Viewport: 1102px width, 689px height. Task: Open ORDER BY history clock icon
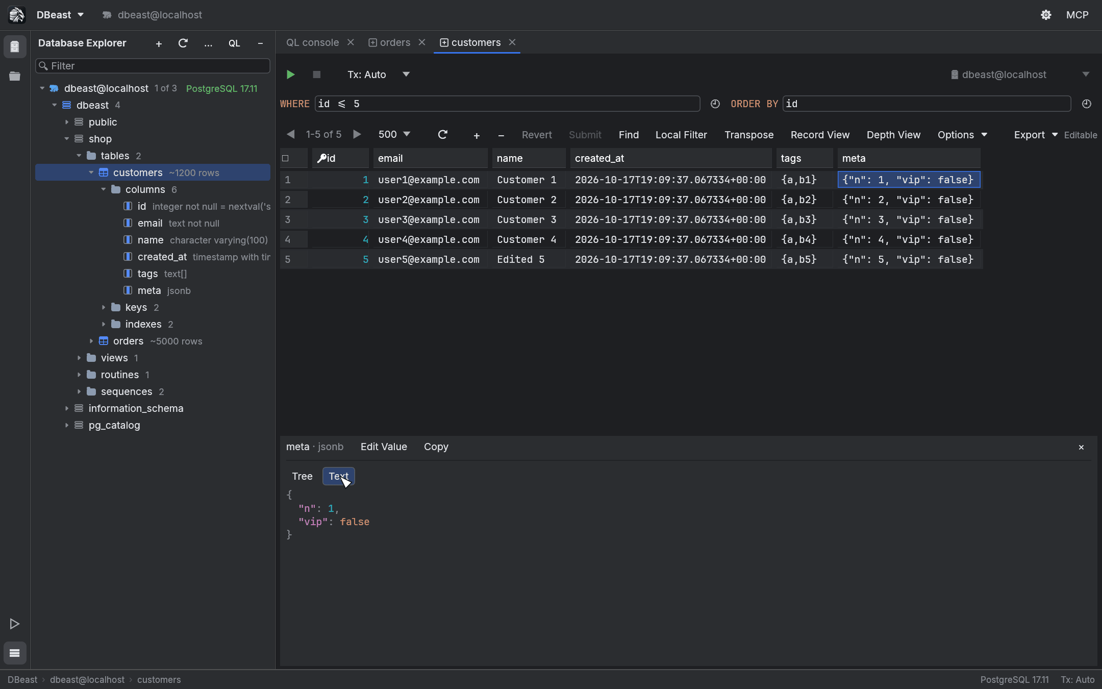1086,104
